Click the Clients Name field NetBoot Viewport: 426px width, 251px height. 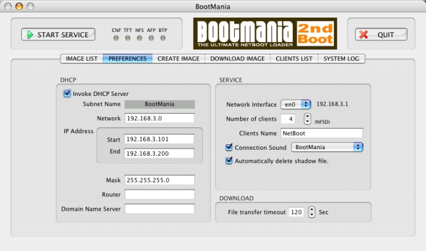[322, 133]
